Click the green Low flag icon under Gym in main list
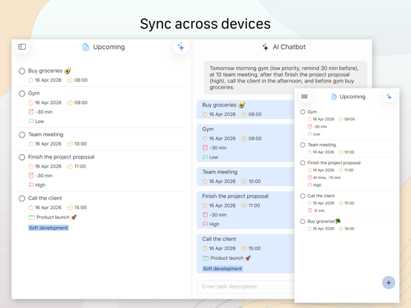411x308 pixels. [x=31, y=121]
